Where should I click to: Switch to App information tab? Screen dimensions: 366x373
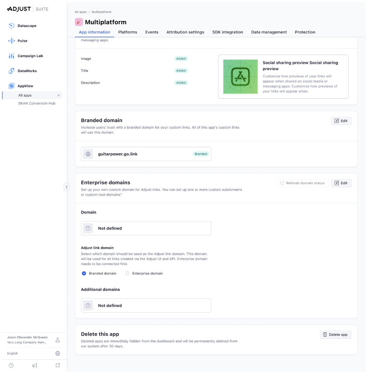pyautogui.click(x=95, y=32)
